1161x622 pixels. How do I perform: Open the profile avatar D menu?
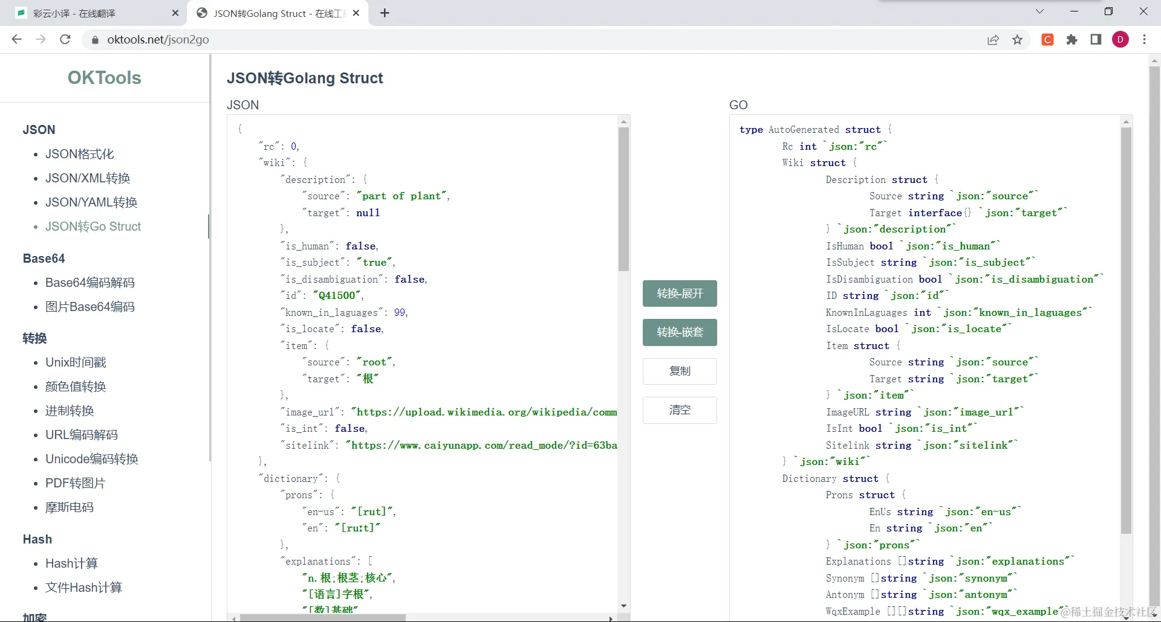[x=1120, y=40]
